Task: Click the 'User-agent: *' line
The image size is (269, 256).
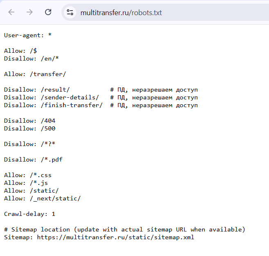Action: click(x=28, y=35)
